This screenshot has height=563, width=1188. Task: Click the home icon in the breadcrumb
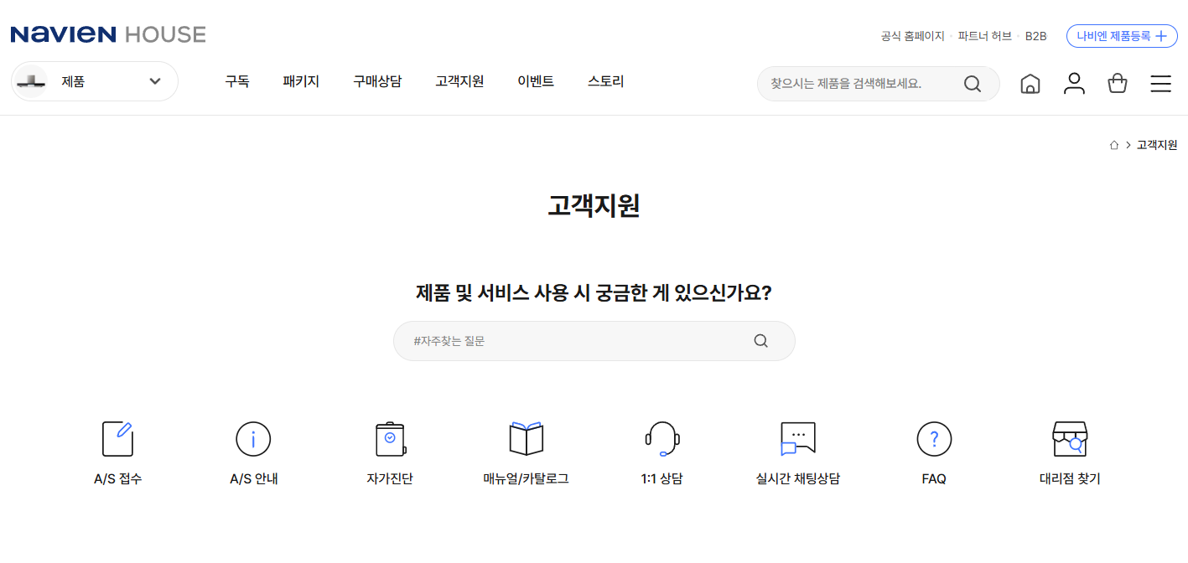pos(1114,144)
